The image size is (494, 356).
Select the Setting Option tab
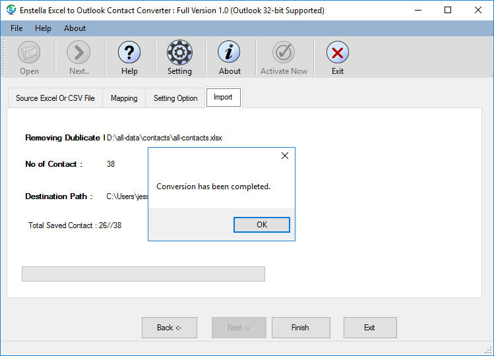(x=175, y=98)
